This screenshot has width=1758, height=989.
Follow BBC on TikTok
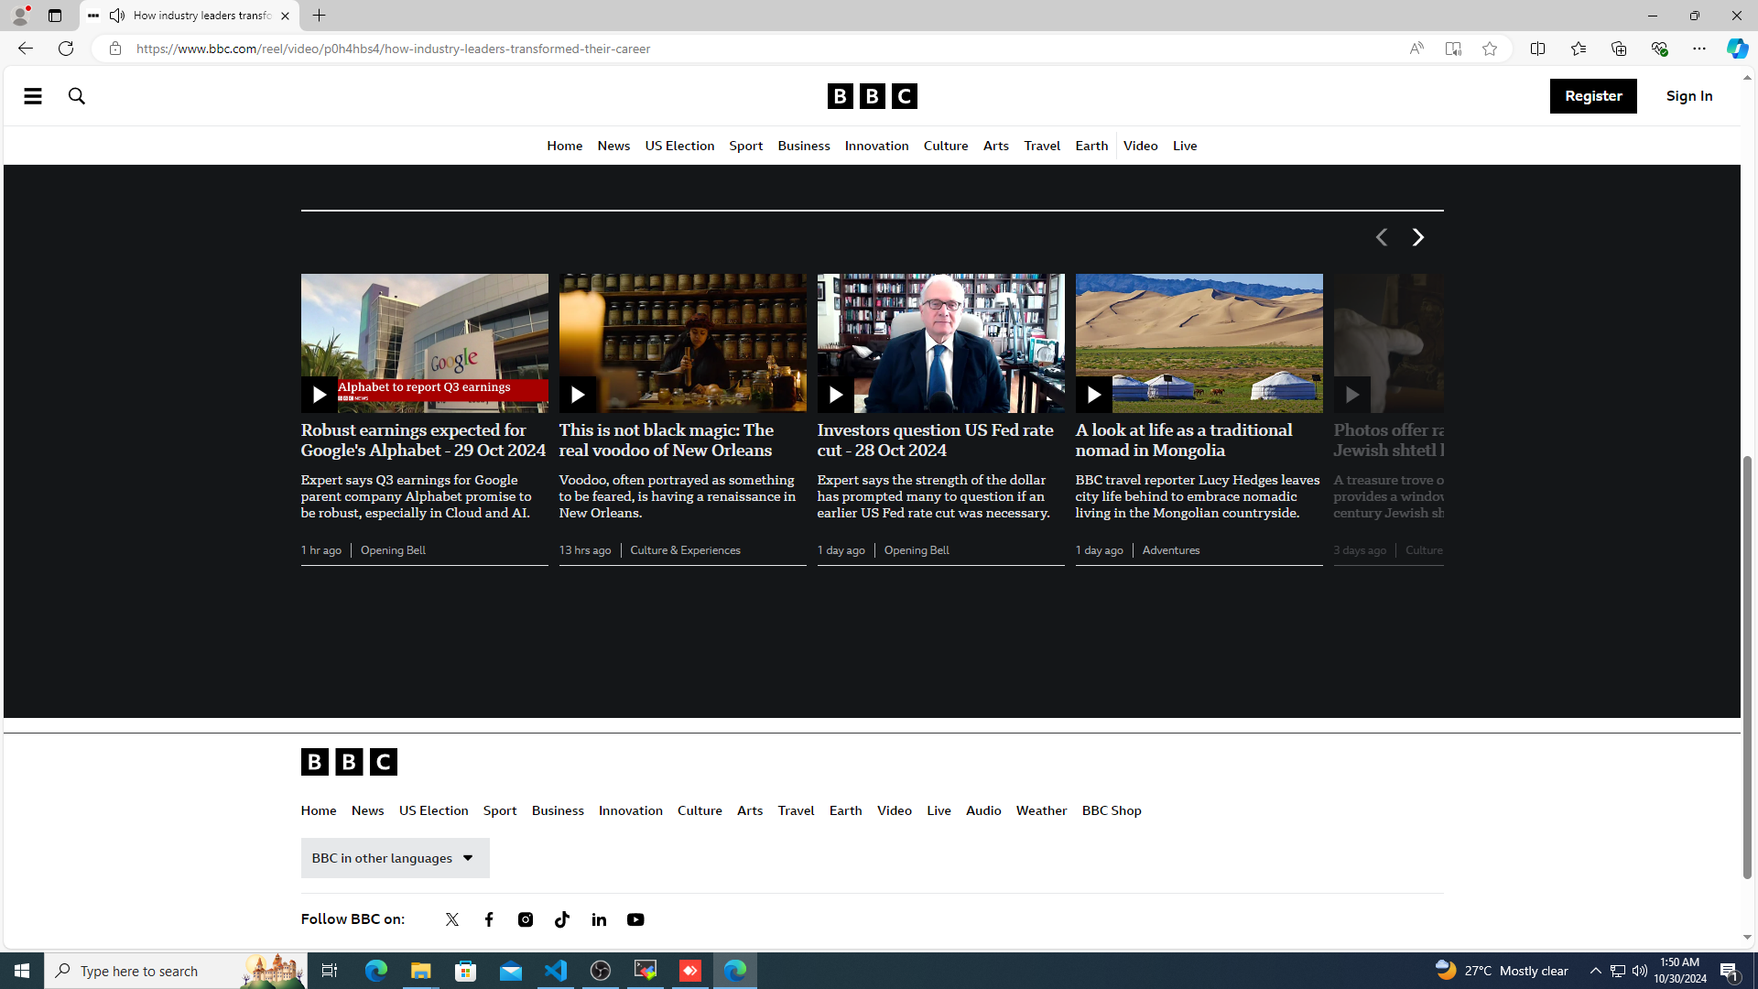562,919
